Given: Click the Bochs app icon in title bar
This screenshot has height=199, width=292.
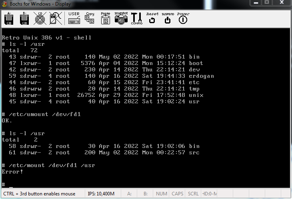Looking at the screenshot, I should pyautogui.click(x=4, y=4).
